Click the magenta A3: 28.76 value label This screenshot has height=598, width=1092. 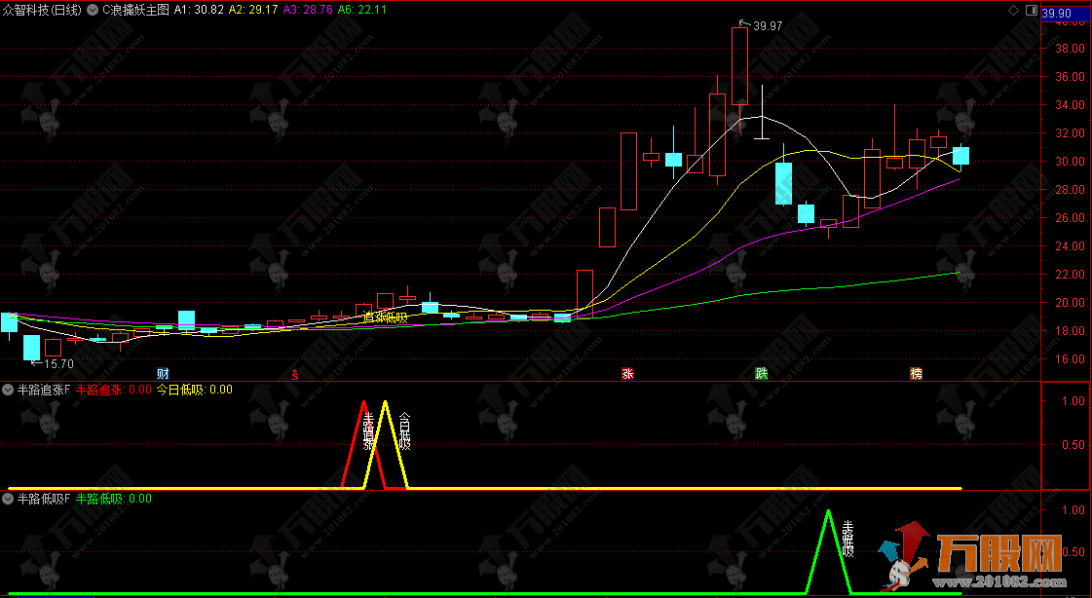click(308, 10)
